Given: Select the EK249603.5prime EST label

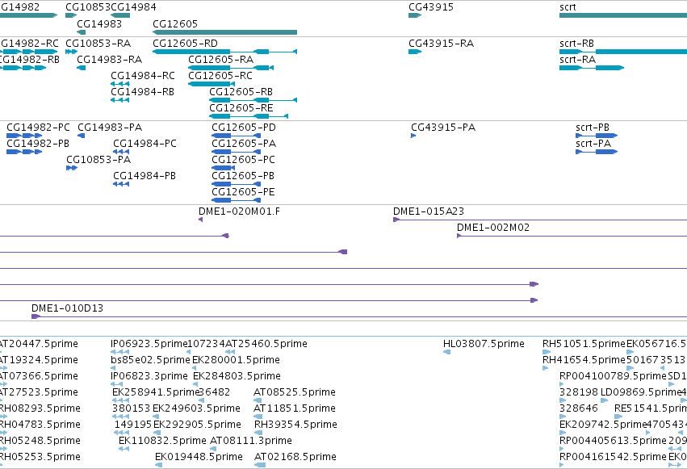Looking at the screenshot, I should pos(196,408).
